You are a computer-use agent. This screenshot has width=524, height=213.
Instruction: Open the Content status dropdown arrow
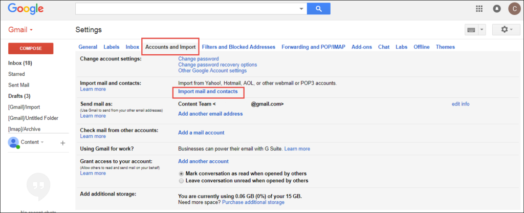click(42, 142)
